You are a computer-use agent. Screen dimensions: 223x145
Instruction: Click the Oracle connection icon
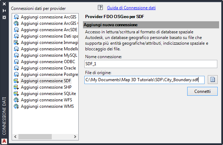pyautogui.click(x=16, y=68)
